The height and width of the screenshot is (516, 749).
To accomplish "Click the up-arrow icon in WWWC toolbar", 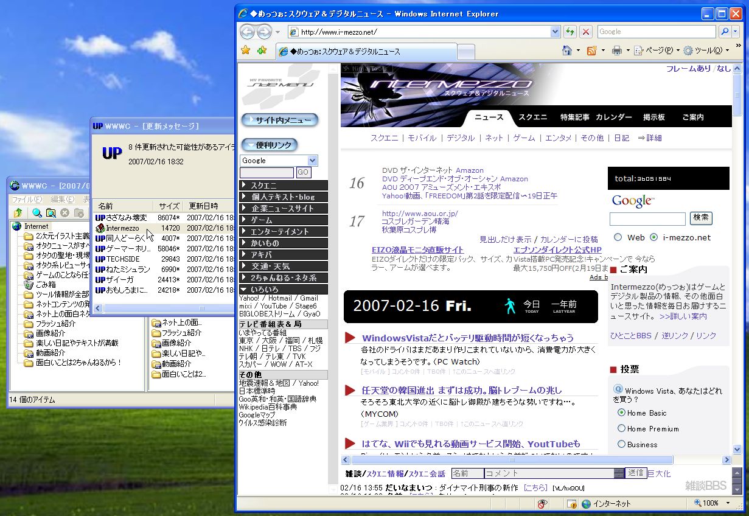I will [18, 212].
